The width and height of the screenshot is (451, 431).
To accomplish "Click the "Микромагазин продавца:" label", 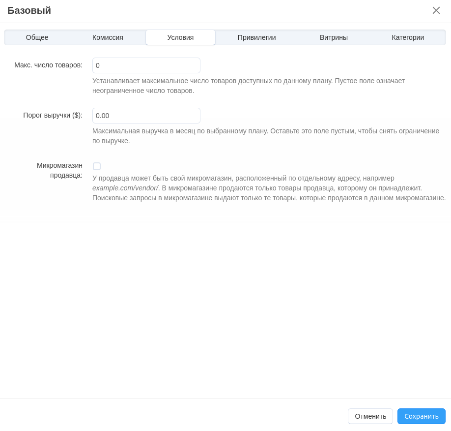I will click(x=59, y=170).
